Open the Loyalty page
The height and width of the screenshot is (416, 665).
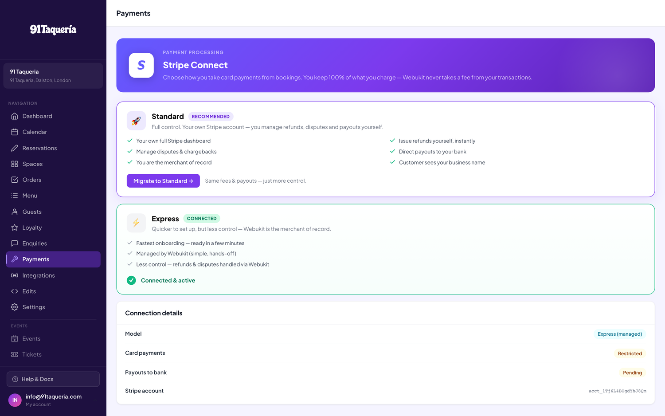(x=53, y=228)
